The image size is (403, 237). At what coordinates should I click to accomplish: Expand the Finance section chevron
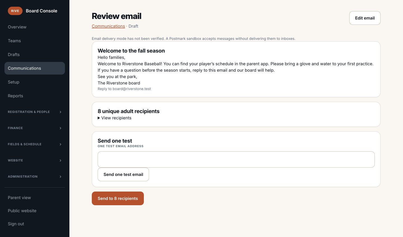point(60,128)
